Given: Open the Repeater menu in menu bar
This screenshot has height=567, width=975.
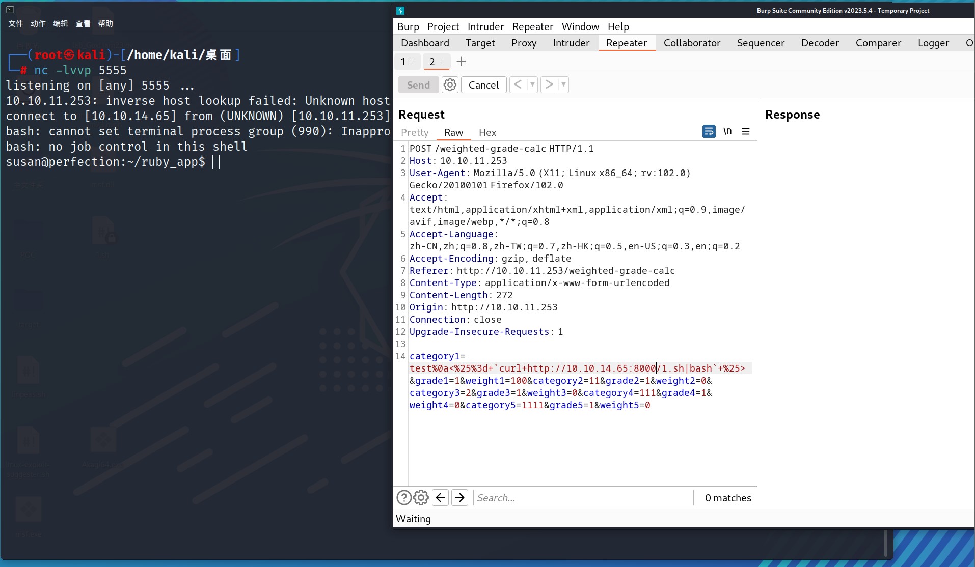Looking at the screenshot, I should coord(533,26).
